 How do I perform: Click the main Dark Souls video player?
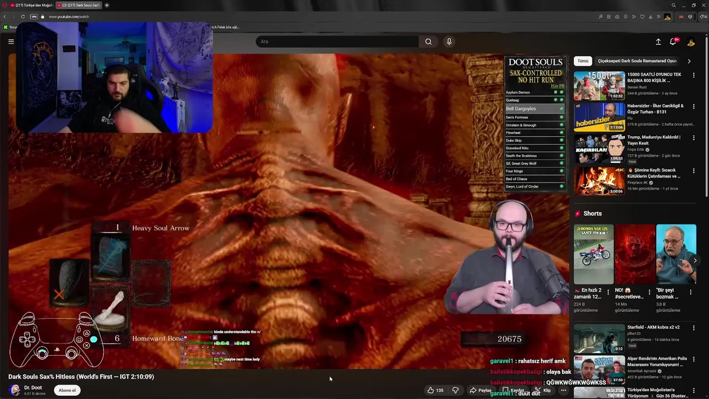289,211
